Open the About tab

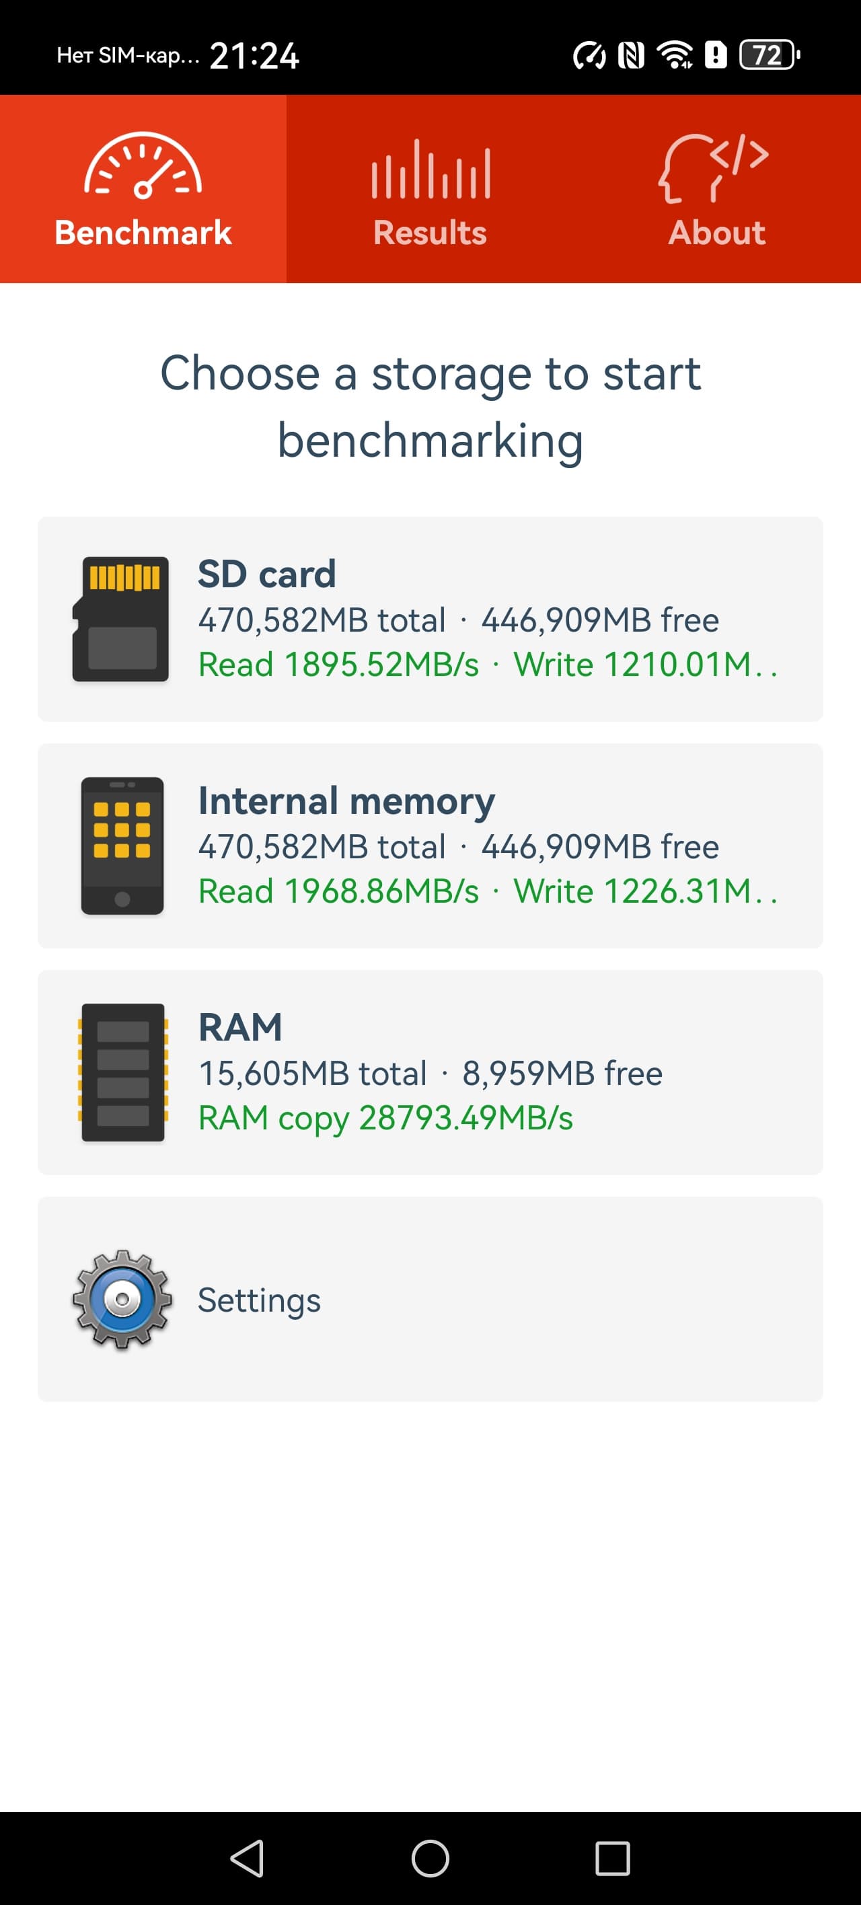tap(716, 232)
